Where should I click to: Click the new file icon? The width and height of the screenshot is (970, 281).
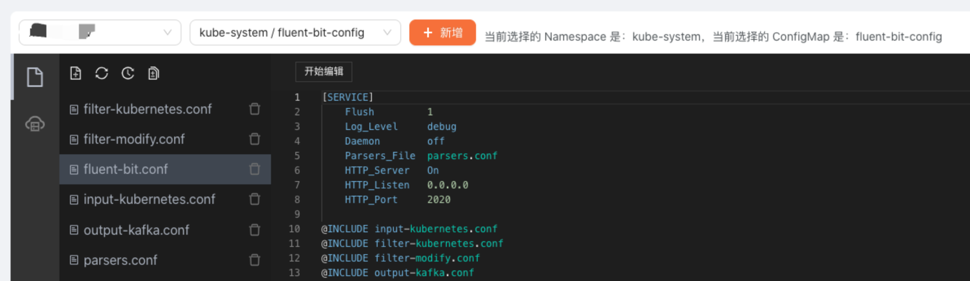[x=76, y=73]
